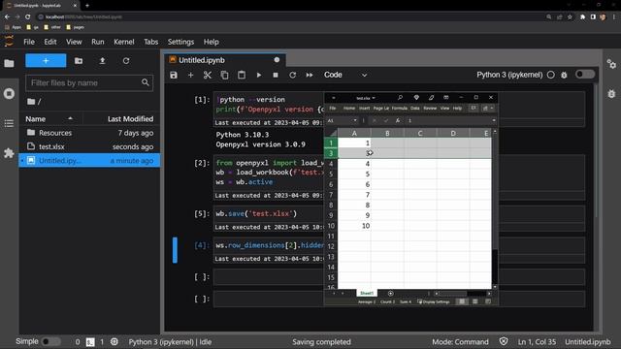
Task: Click the kernel status circle indicator
Action: (550, 75)
